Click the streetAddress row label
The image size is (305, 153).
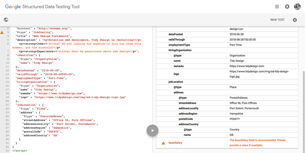point(187,103)
